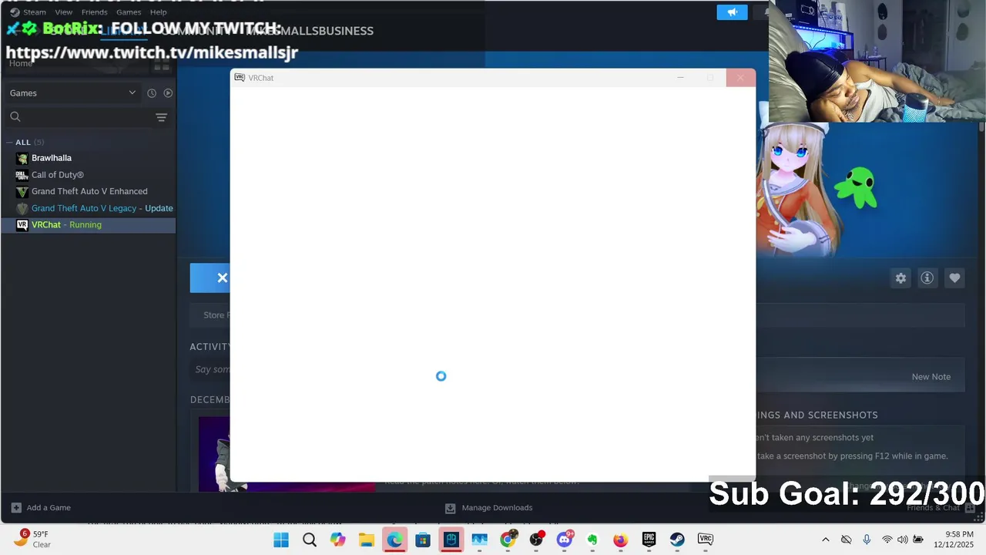Add VRChat to favorites with heart icon
This screenshot has width=986, height=555.
tap(954, 278)
